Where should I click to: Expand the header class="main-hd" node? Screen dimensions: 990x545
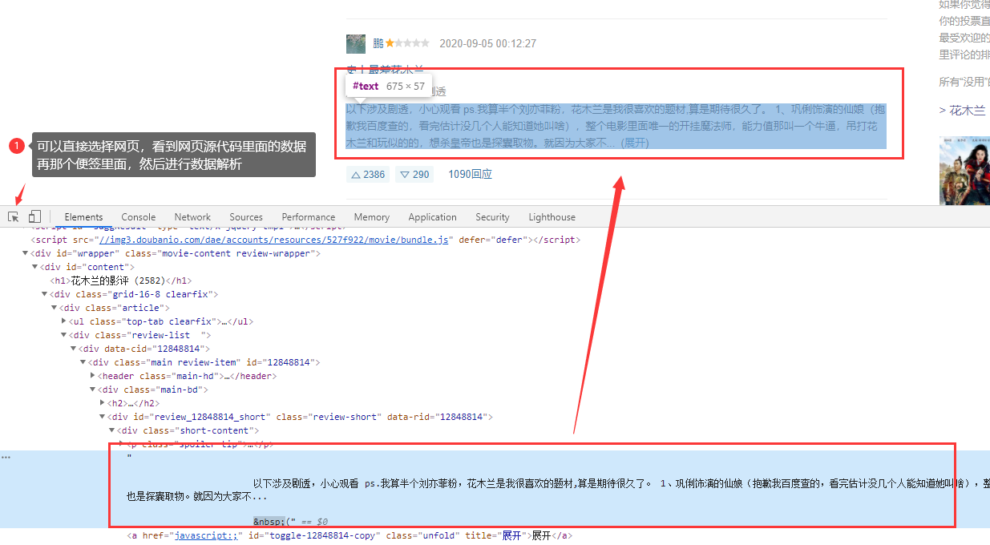coord(92,376)
